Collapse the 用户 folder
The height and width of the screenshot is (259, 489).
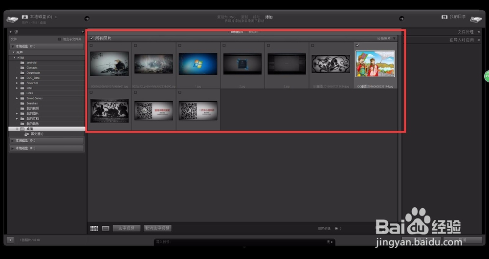point(13,52)
